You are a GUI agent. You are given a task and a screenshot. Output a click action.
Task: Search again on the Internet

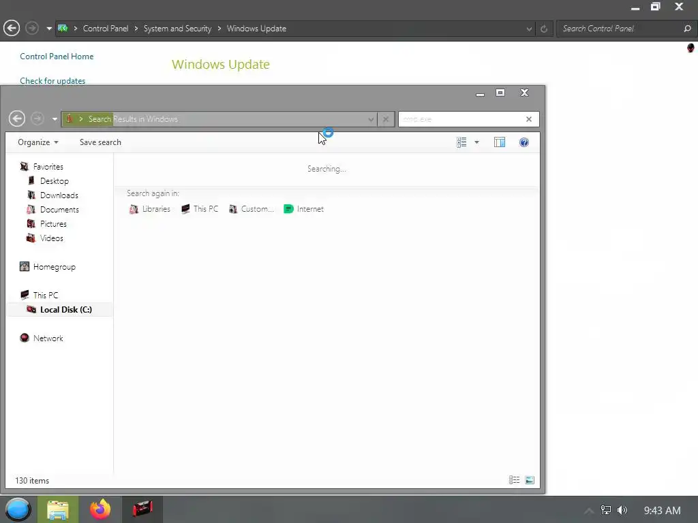(304, 209)
